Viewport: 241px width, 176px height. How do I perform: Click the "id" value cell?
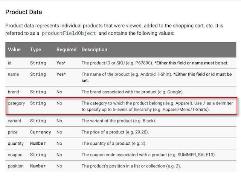coord(10,63)
